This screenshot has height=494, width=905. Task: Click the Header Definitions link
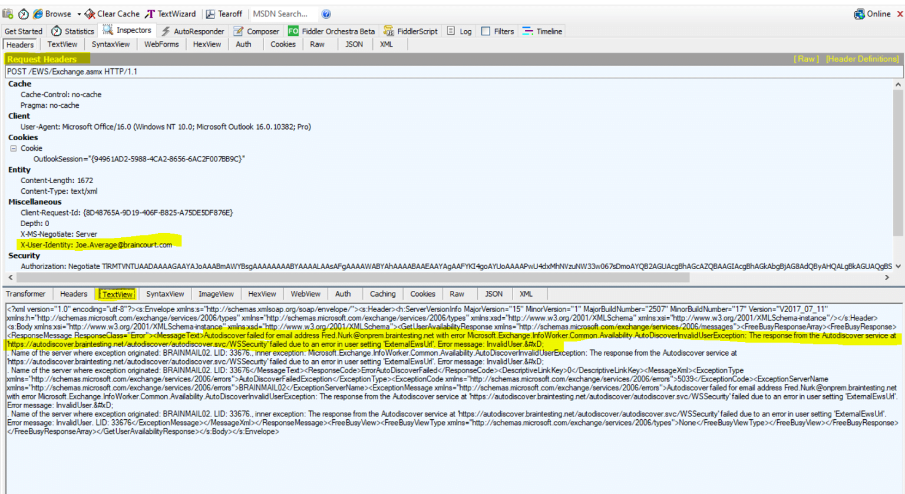[862, 59]
